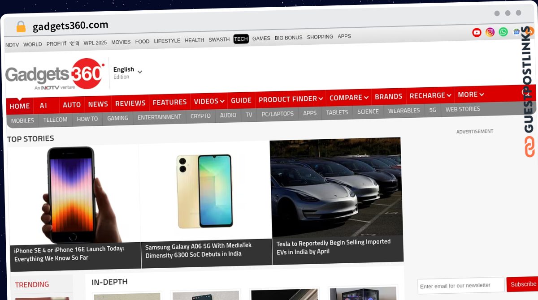Open the Compare dropdown menu
This screenshot has height=300, width=538.
tap(349, 98)
